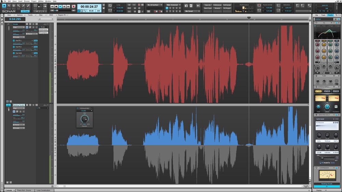Image resolution: width=342 pixels, height=192 pixels.
Task: Click Save As button
Action: point(208,5)
